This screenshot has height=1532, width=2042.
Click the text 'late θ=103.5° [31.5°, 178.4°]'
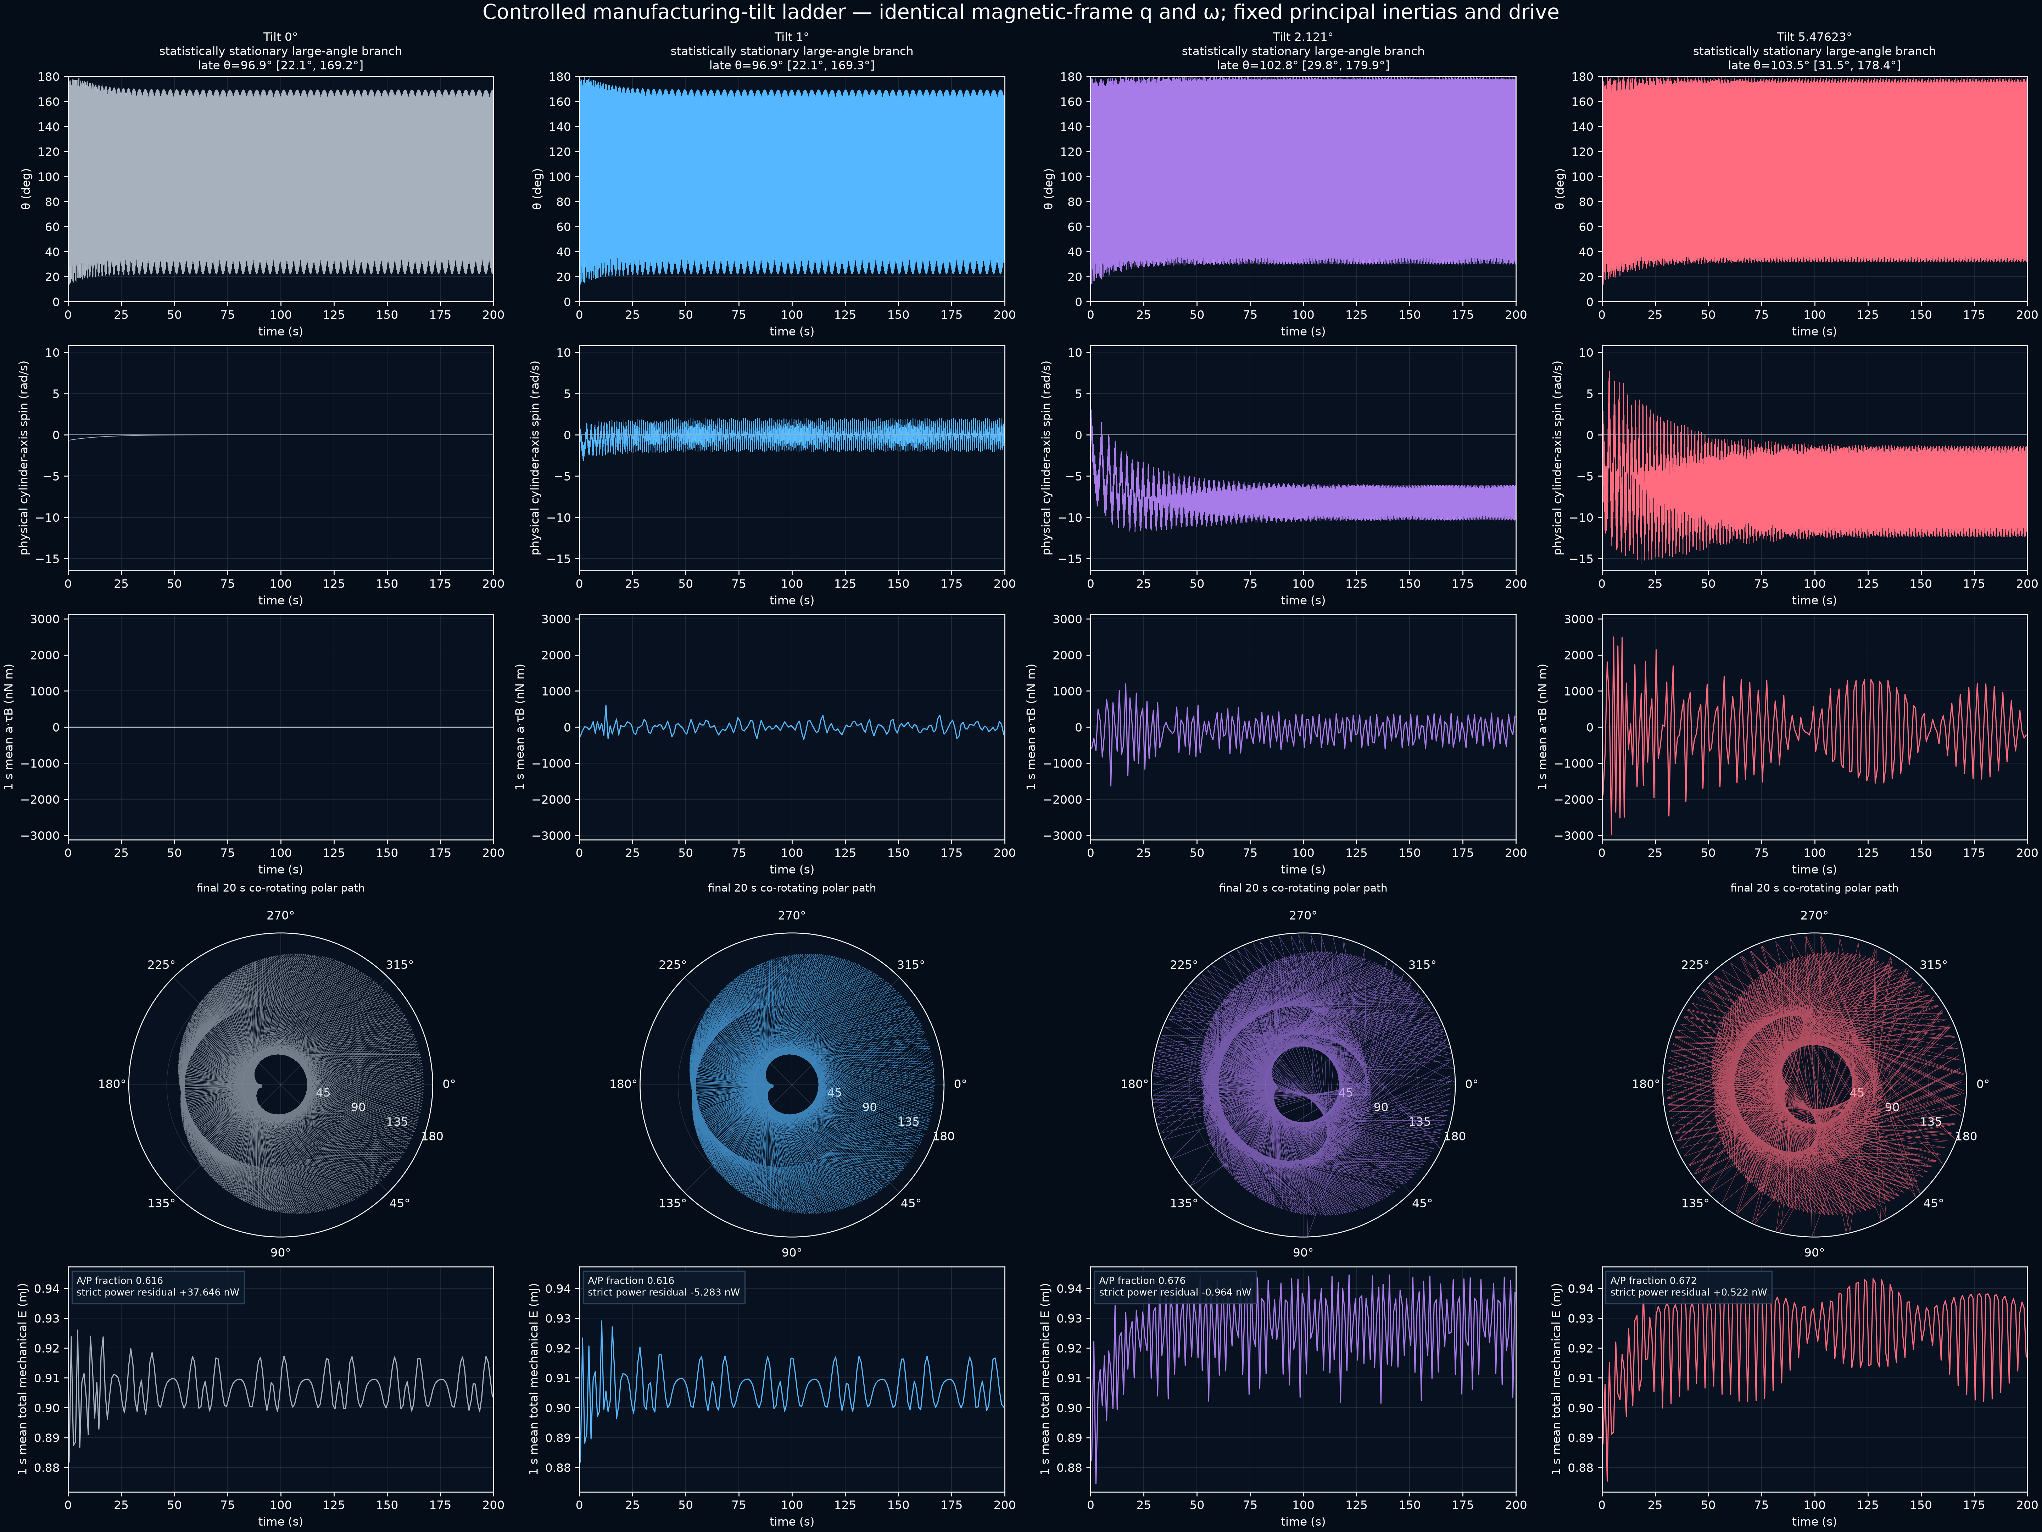[1814, 66]
